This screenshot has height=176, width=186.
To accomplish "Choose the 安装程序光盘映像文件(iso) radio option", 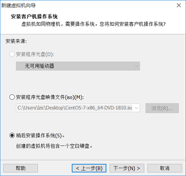I will 12,97.
